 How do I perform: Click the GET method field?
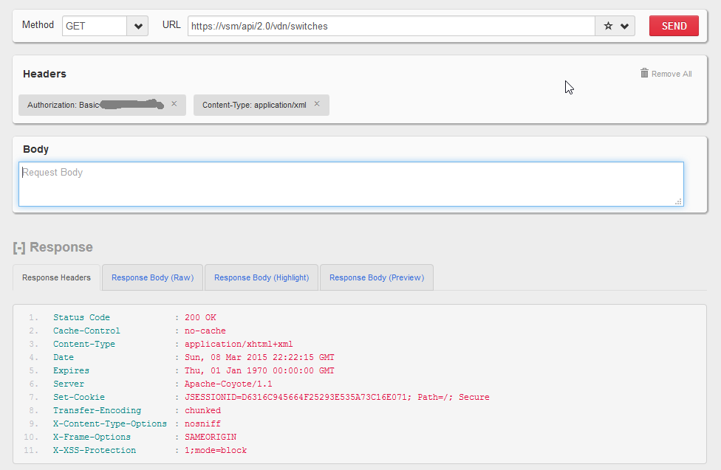(95, 26)
